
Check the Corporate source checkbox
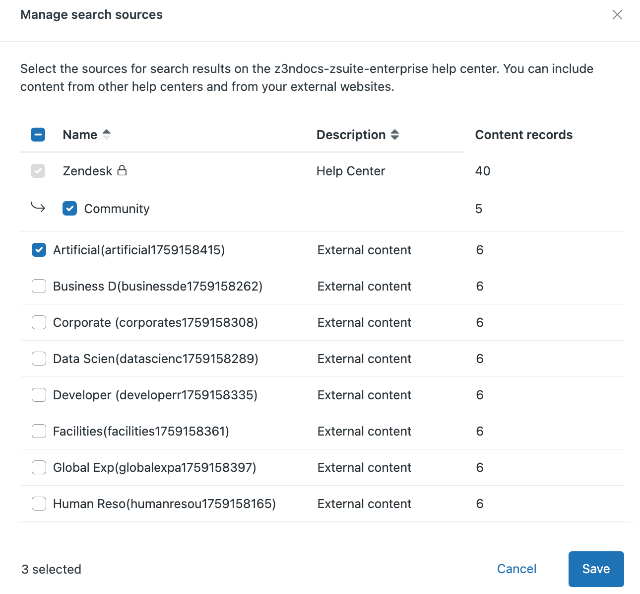[x=39, y=322]
